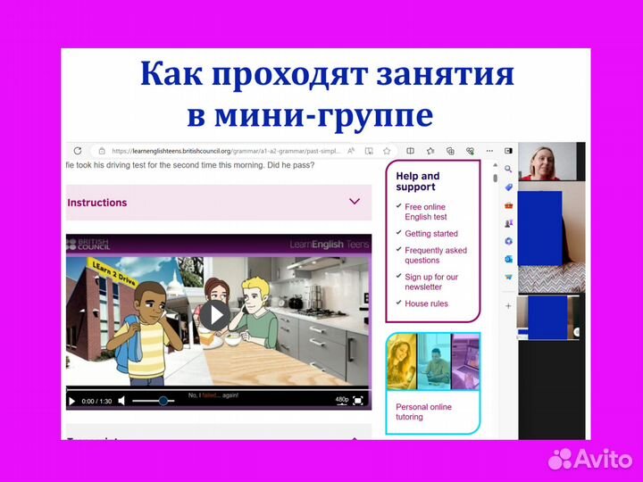The height and width of the screenshot is (482, 643).
Task: Open sidebar Microsoft 365 icon
Action: (508, 241)
